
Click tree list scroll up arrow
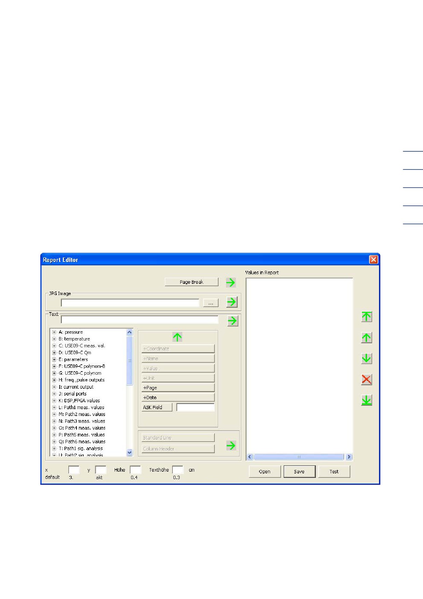129,332
